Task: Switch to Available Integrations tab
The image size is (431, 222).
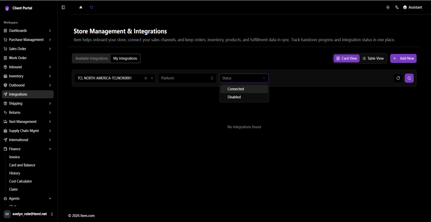Action: 91,58
